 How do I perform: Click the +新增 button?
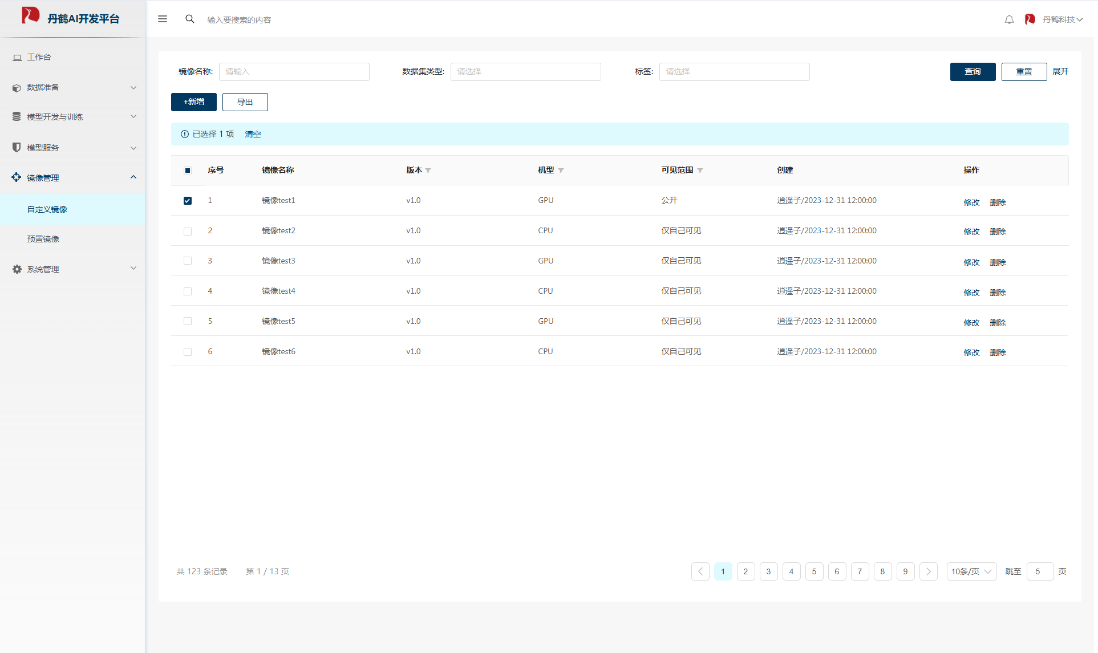click(x=194, y=102)
